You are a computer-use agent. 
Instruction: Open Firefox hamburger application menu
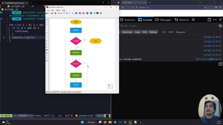click(220, 7)
